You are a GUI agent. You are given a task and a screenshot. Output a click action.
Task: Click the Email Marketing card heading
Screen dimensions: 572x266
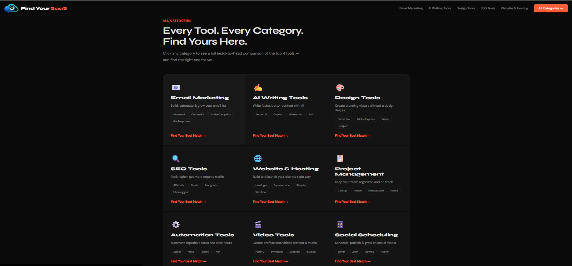tap(200, 98)
